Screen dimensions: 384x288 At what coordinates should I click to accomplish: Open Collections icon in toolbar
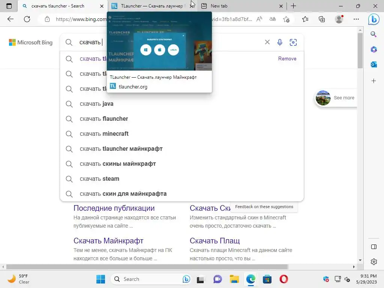[x=322, y=19]
